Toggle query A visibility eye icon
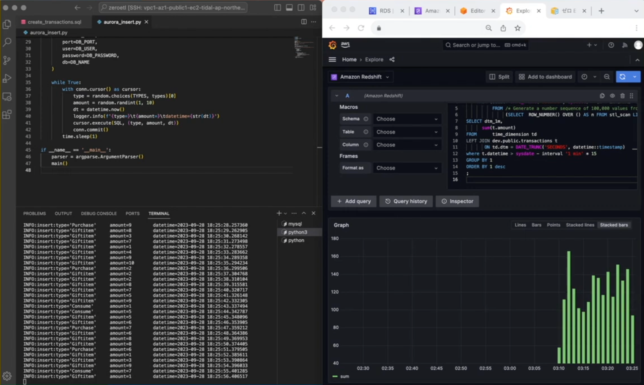 612,96
